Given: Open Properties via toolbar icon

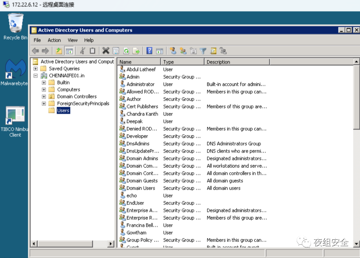Looking at the screenshot, I should pyautogui.click(x=116, y=51).
